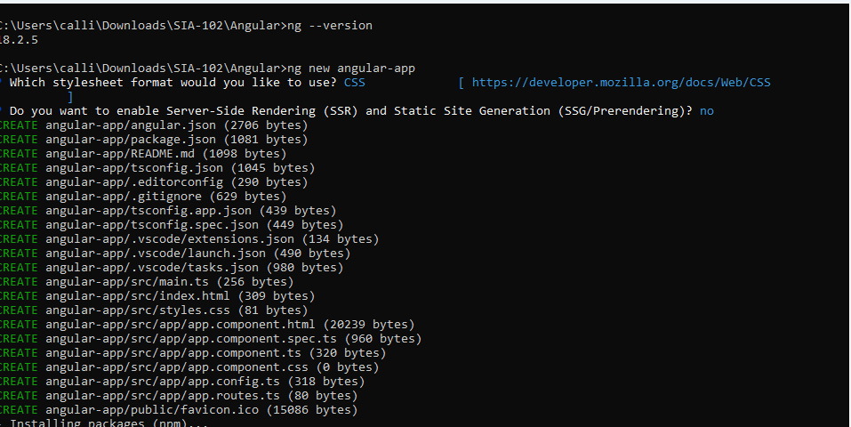Click the tsconfig.app.json line
The height and width of the screenshot is (427, 851).
click(168, 210)
